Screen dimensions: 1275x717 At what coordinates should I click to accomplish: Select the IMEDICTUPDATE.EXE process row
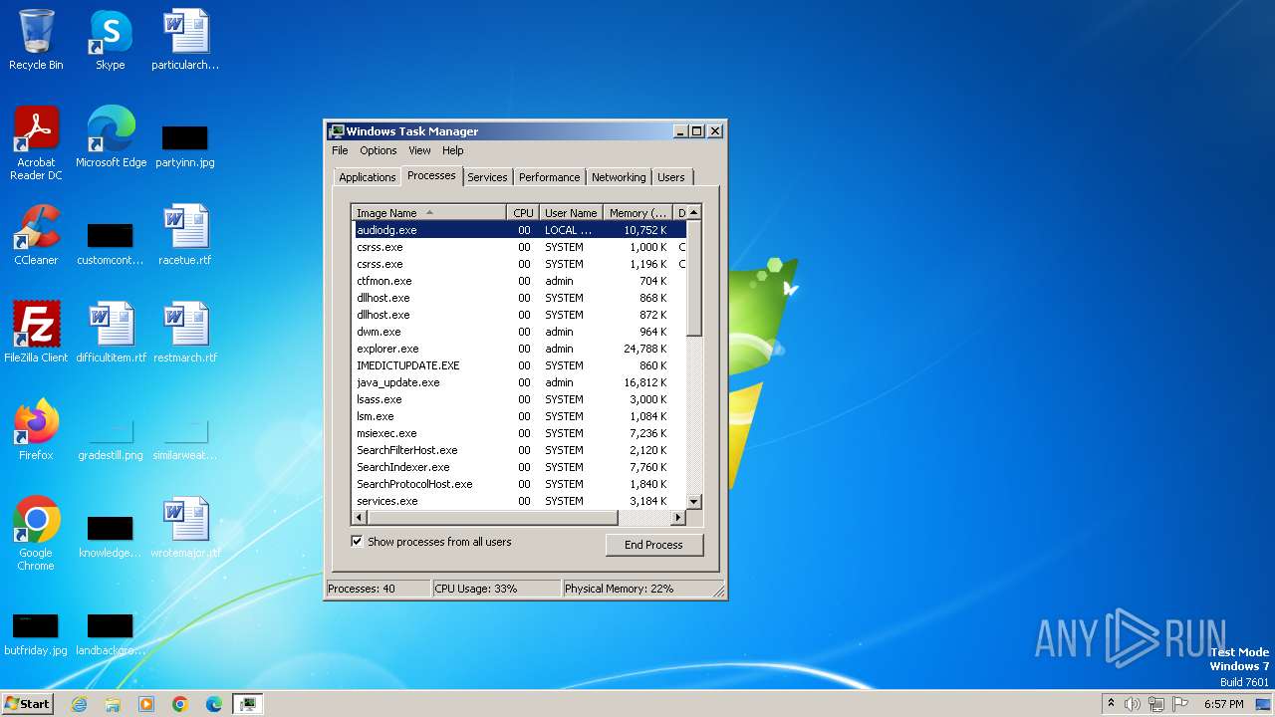[x=520, y=365]
